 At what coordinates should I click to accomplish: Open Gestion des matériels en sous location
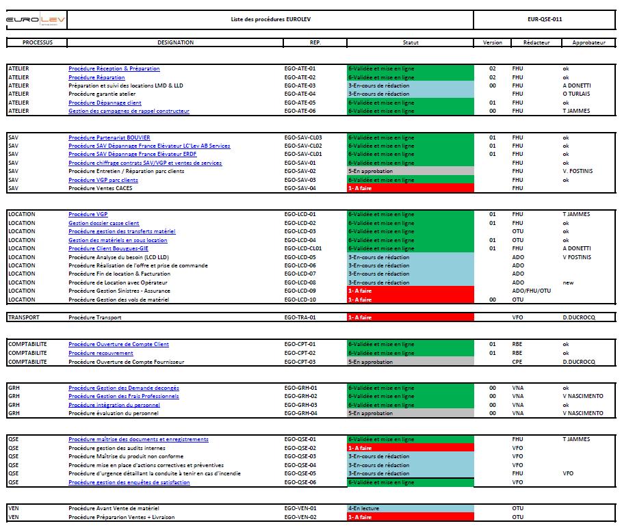click(x=118, y=240)
